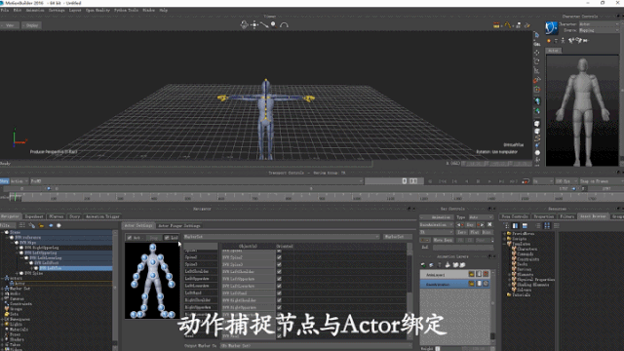The width and height of the screenshot is (624, 351).
Task: Click the new animation layer icon
Action: 423,265
